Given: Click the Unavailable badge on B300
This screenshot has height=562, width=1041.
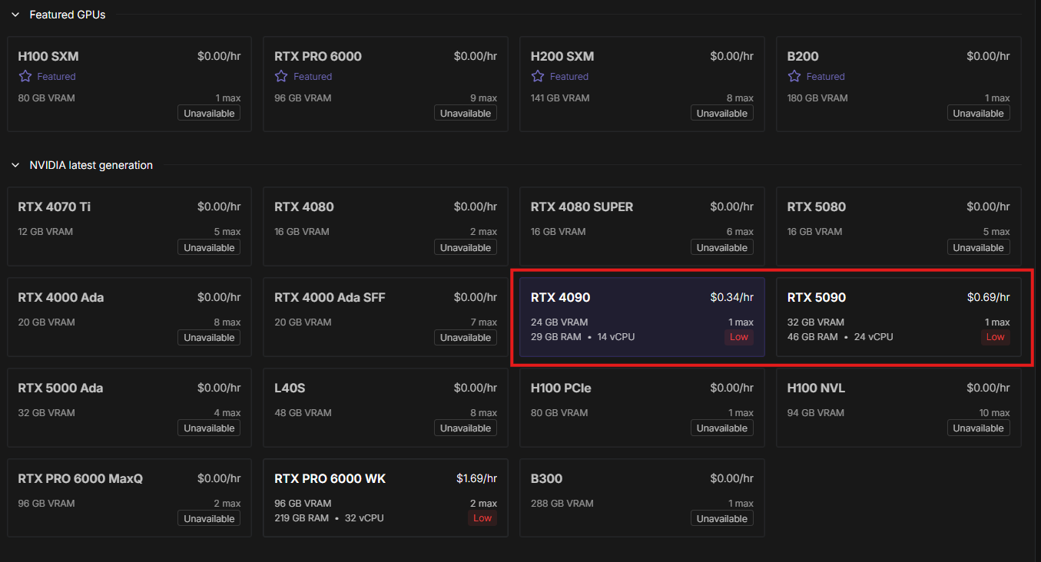Looking at the screenshot, I should (722, 518).
